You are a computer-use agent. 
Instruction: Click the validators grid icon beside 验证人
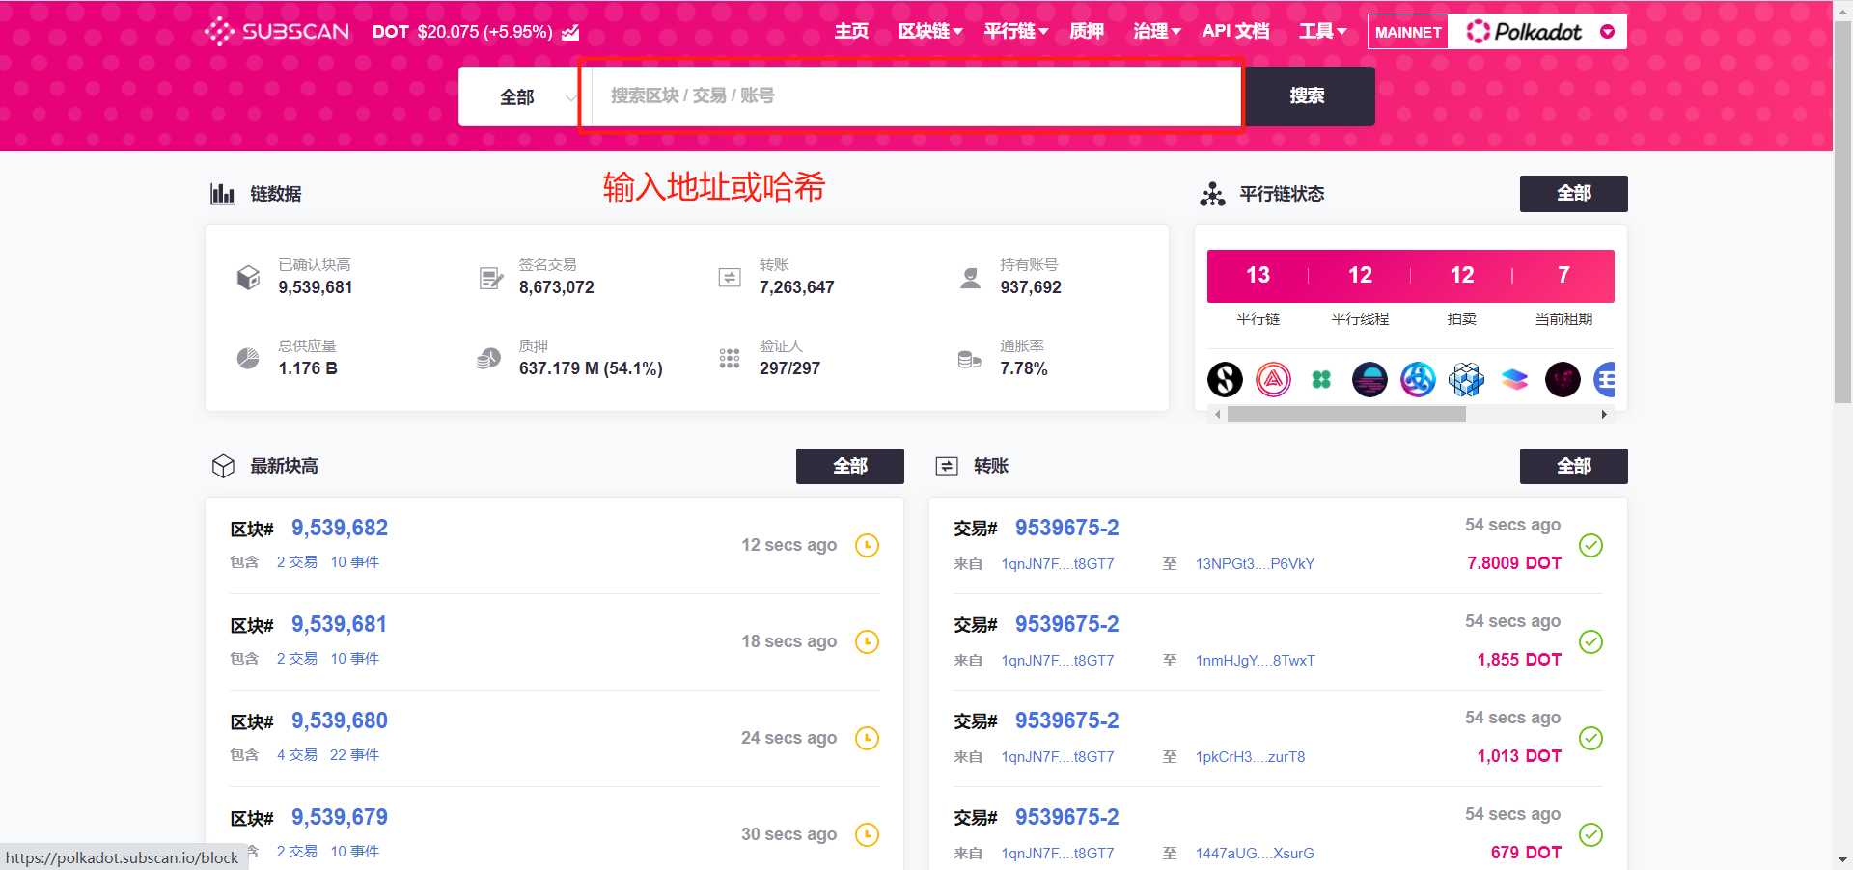tap(731, 358)
